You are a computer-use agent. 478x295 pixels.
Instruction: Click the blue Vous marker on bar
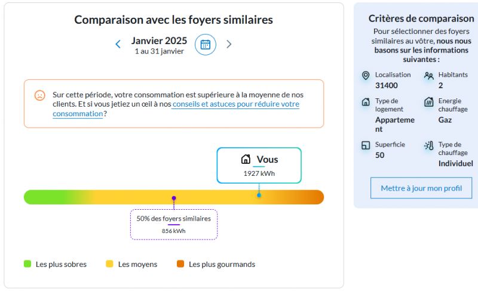point(259,195)
